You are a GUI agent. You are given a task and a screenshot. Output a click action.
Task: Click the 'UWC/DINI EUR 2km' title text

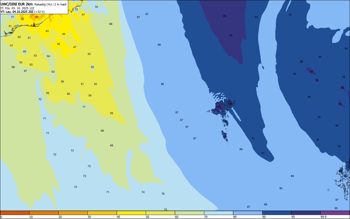pyautogui.click(x=17, y=4)
